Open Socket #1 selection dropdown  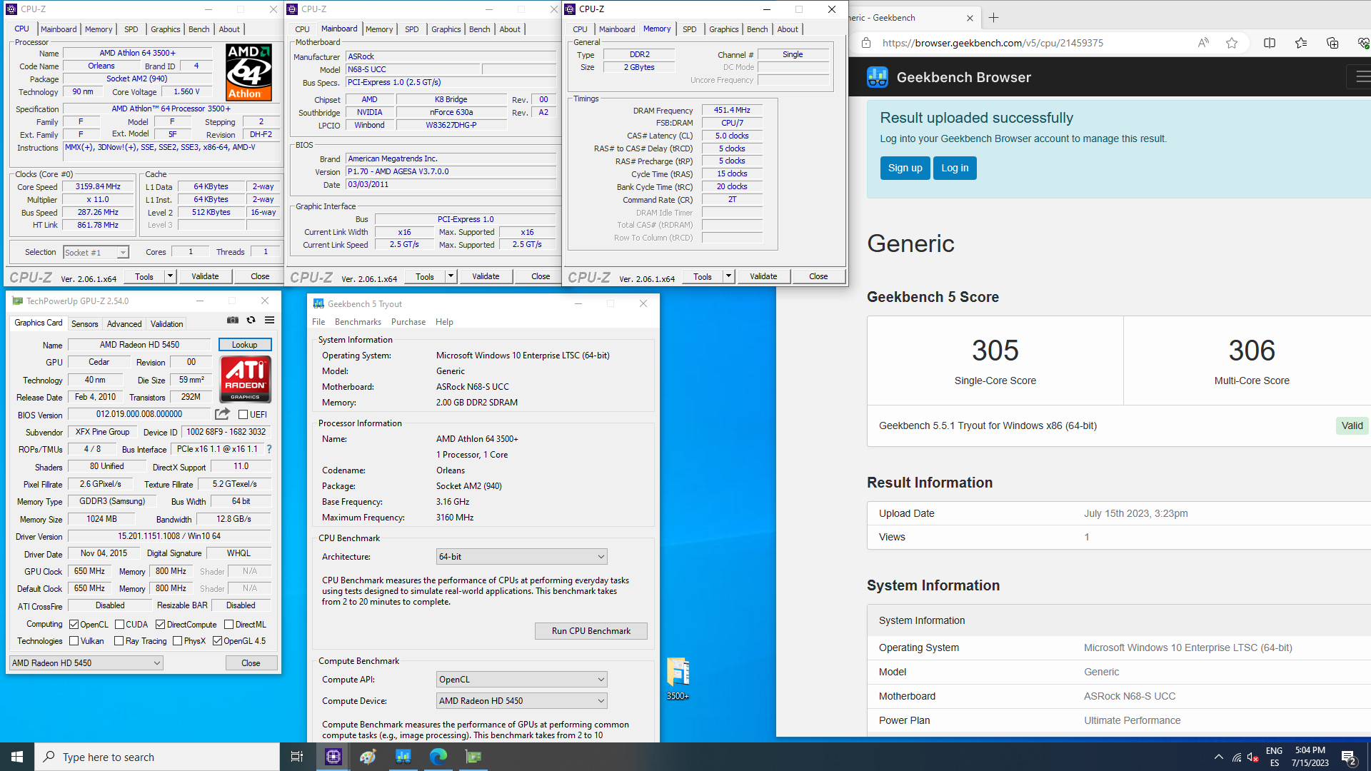click(x=96, y=252)
